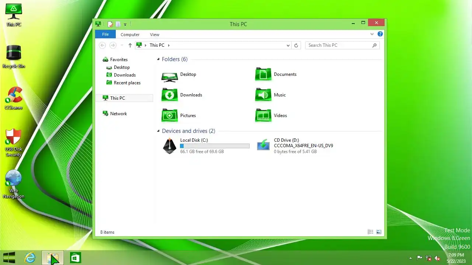
Task: Select the CD Drive (D:) icon
Action: click(x=263, y=146)
